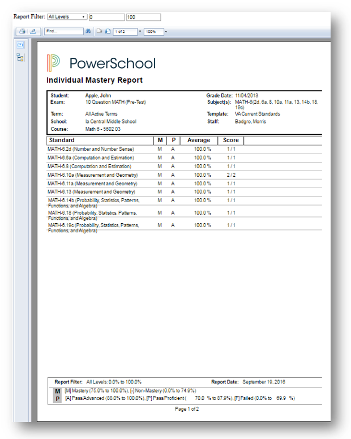Click the Find text field
Viewport: 351px width, 439px height.
click(x=64, y=31)
